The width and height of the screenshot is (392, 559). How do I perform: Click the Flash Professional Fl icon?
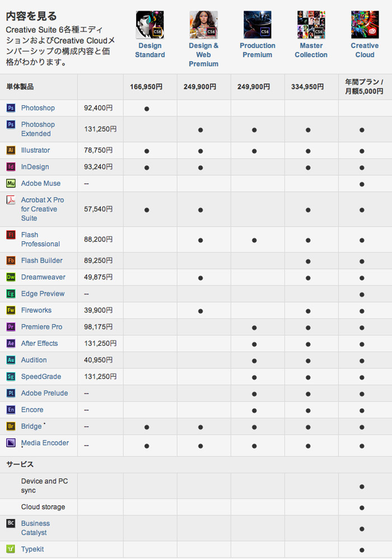tap(11, 234)
